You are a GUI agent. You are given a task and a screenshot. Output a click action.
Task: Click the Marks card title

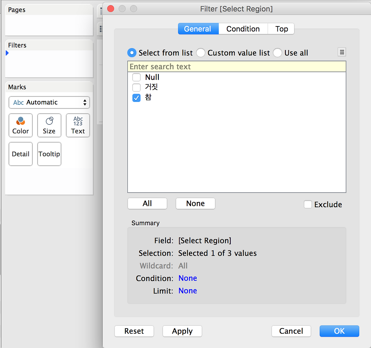pyautogui.click(x=17, y=87)
